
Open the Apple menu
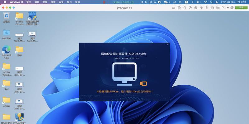coord(5,2)
